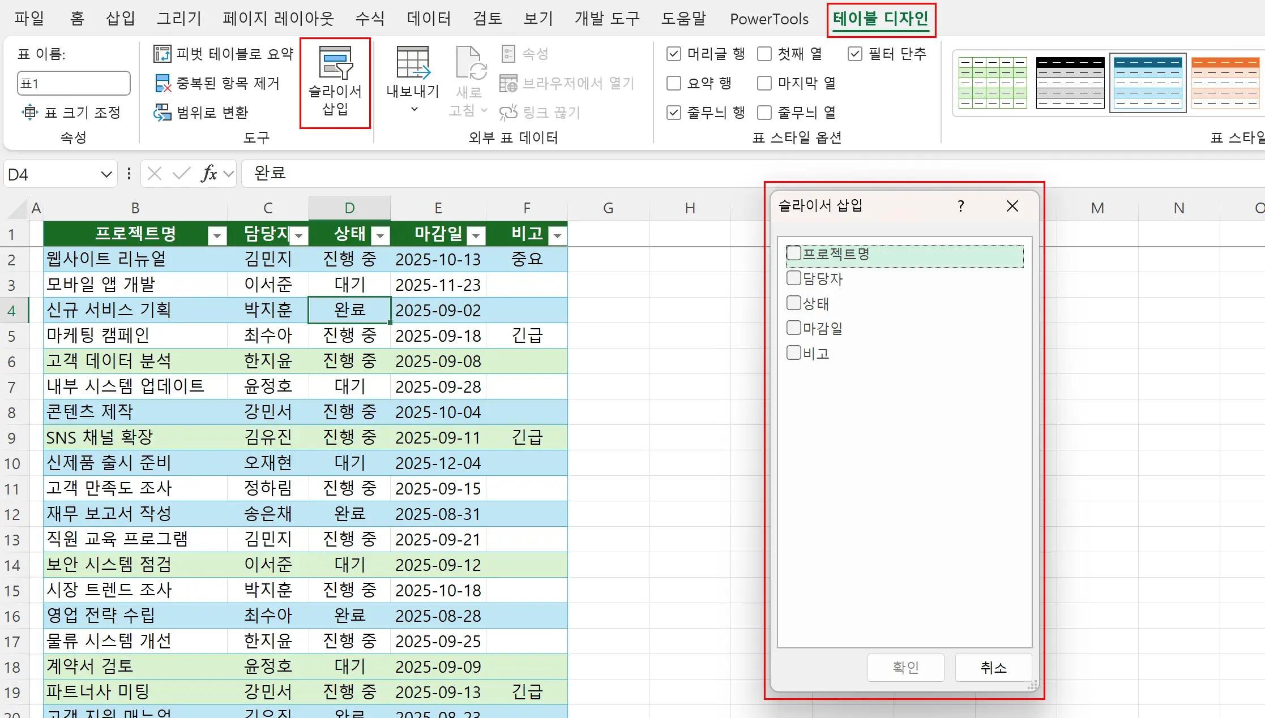Check 비고 in the slicer dialog
The width and height of the screenshot is (1265, 718).
click(x=794, y=352)
